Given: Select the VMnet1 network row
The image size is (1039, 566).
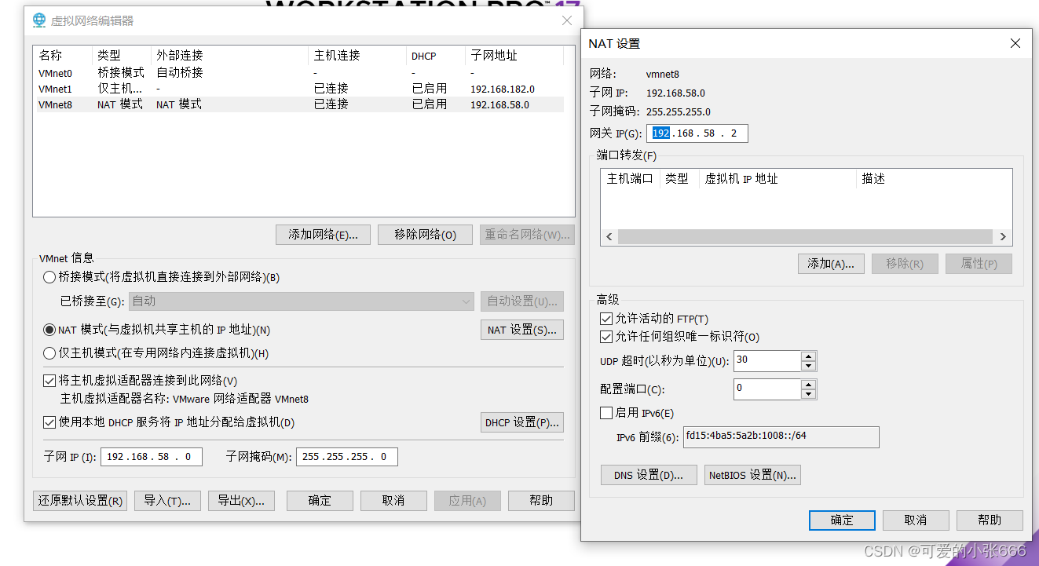Looking at the screenshot, I should [300, 89].
